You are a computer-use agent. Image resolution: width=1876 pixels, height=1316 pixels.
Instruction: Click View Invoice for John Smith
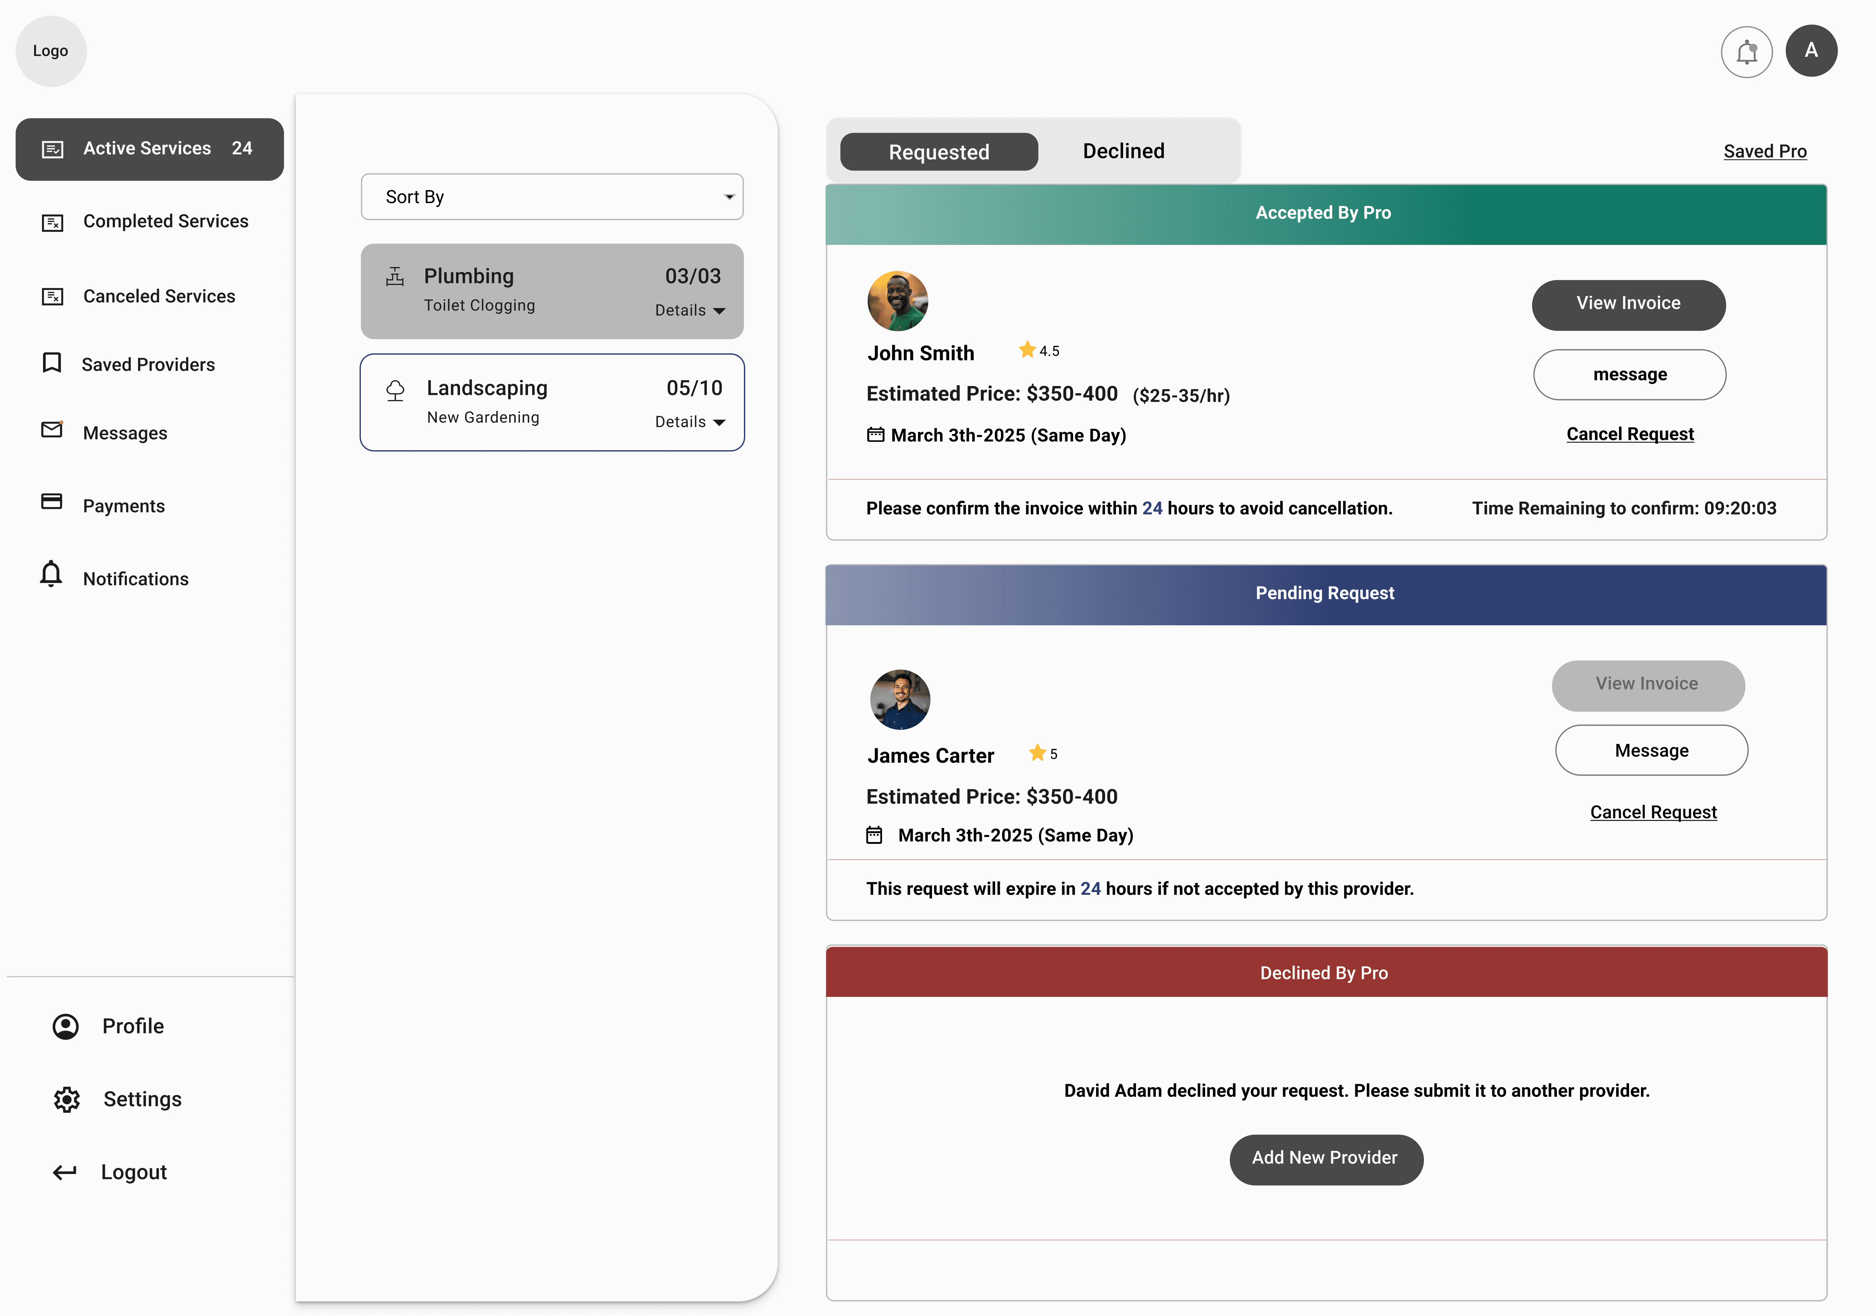click(x=1628, y=304)
